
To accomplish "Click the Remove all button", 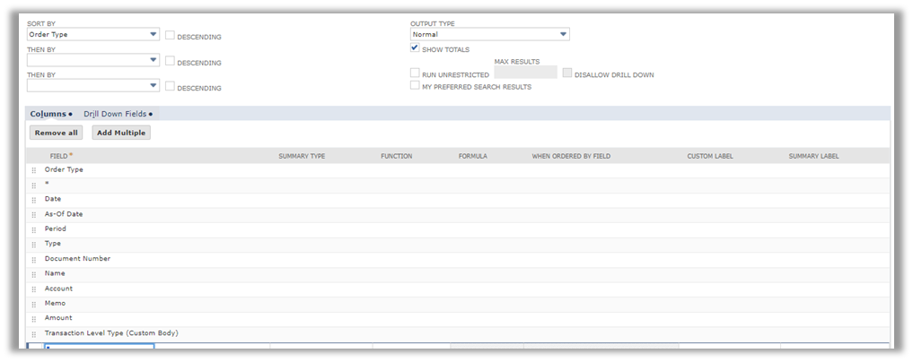I will (x=56, y=133).
